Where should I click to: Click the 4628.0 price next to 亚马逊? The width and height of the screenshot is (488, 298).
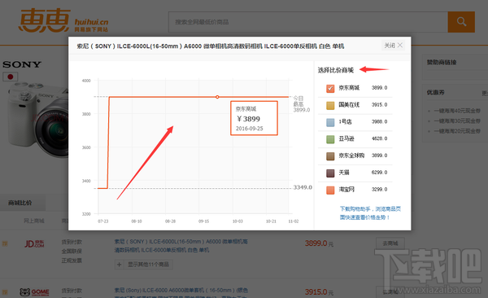tap(379, 138)
